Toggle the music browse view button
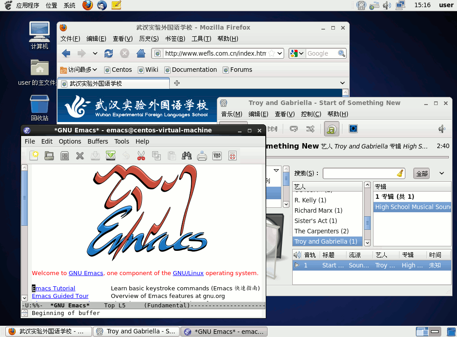This screenshot has height=337, width=457. (332, 129)
